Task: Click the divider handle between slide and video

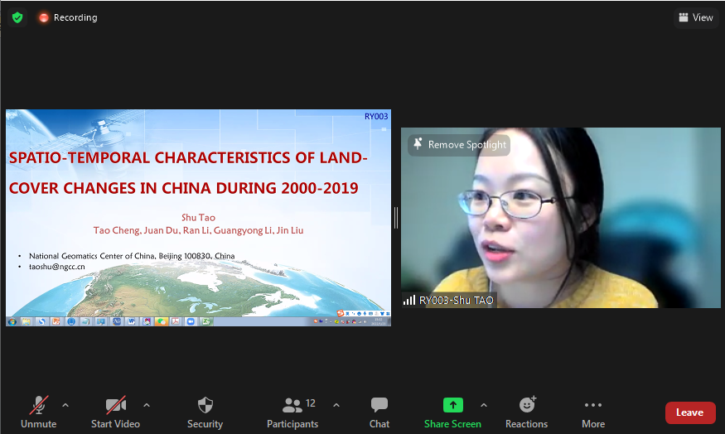Action: [x=396, y=218]
